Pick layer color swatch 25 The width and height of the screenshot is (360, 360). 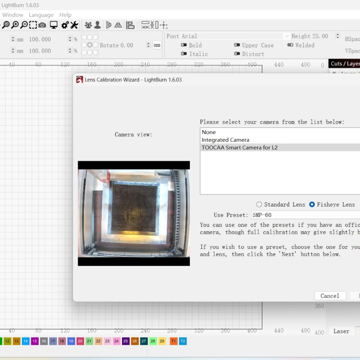(x=126, y=341)
